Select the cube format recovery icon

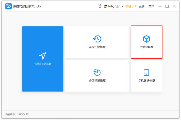pos(146,39)
